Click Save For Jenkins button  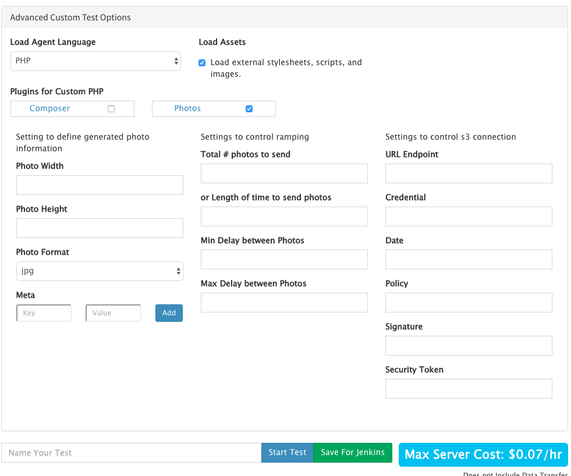[353, 453]
